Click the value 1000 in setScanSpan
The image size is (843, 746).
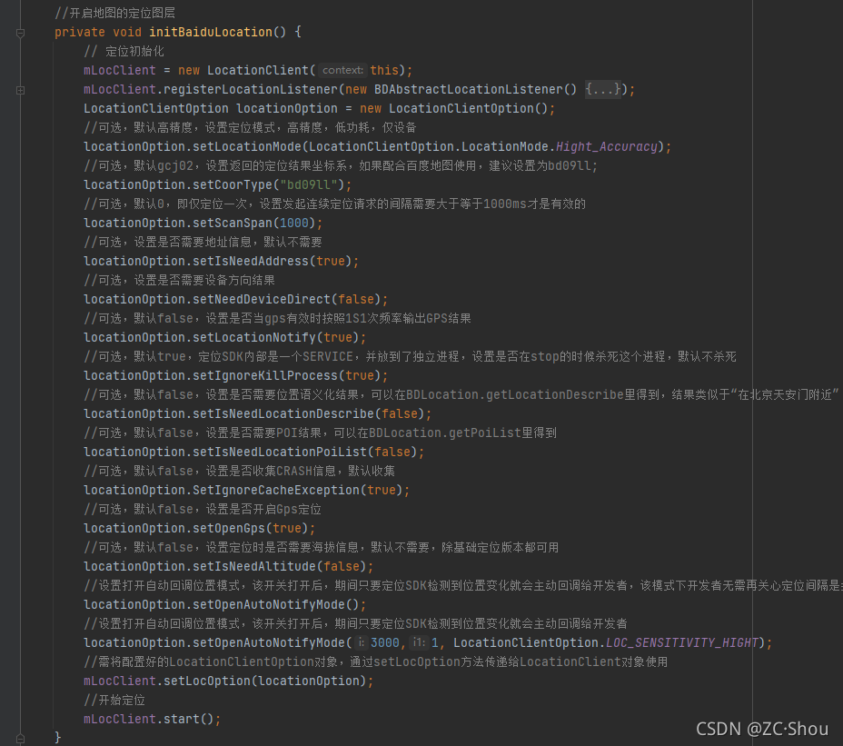coord(294,224)
